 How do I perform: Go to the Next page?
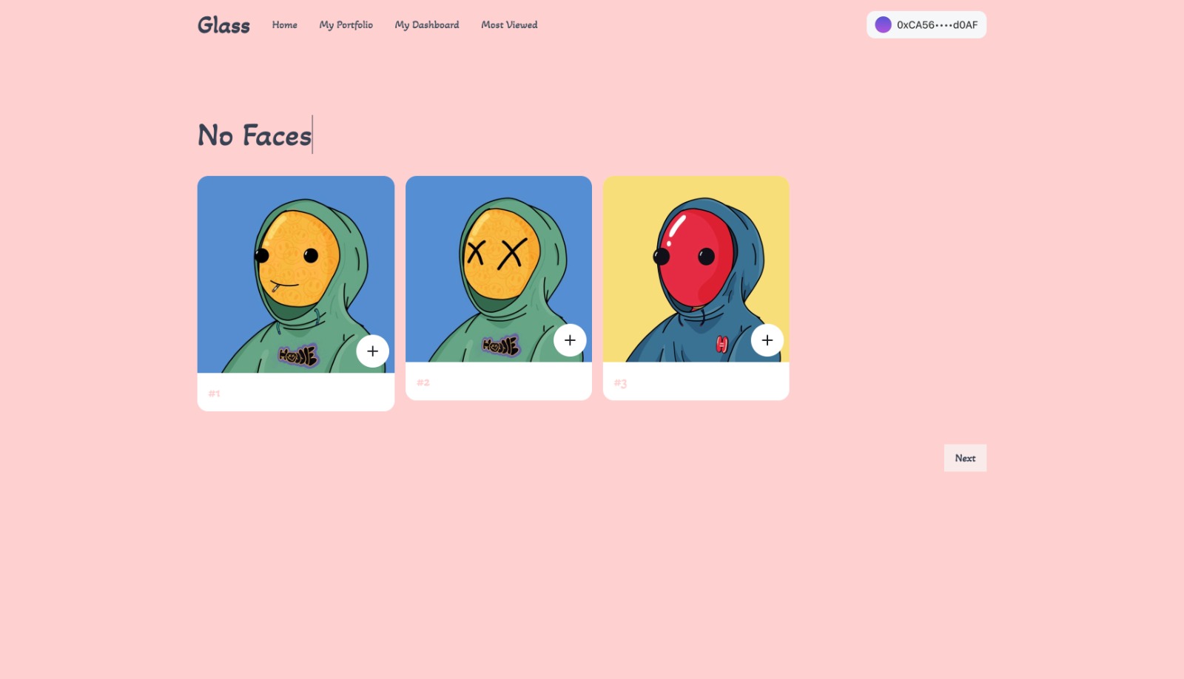point(965,458)
